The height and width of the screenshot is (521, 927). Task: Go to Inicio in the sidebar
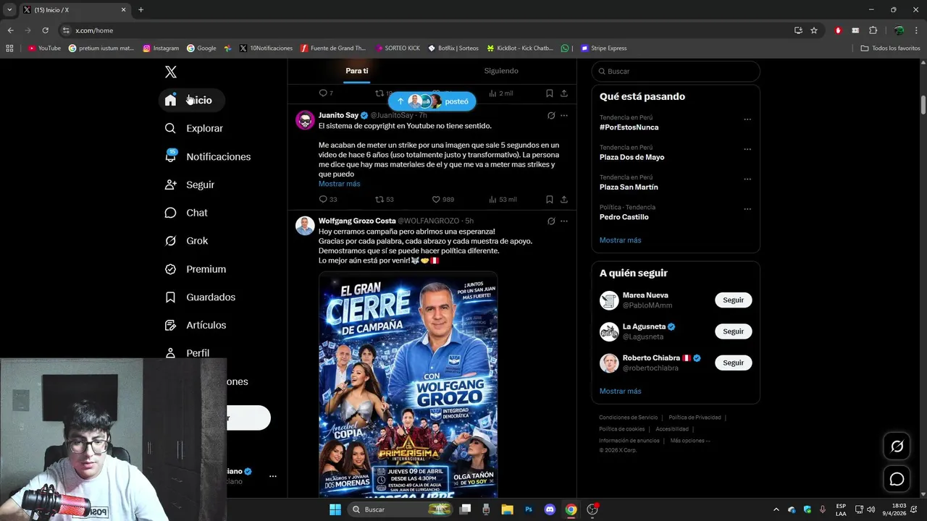tap(192, 100)
